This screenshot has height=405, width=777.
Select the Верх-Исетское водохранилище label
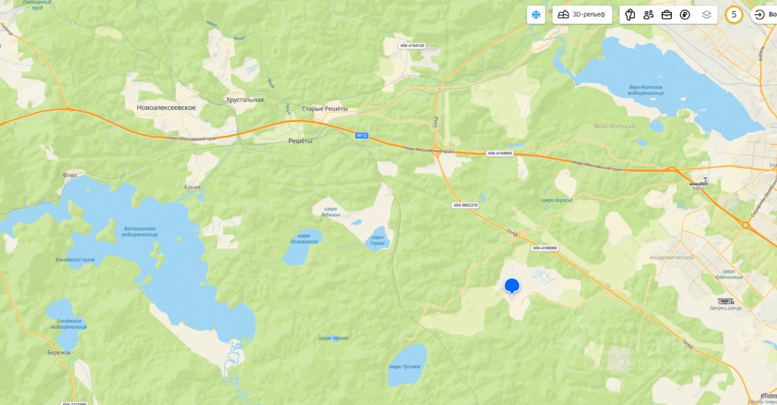pos(646,90)
